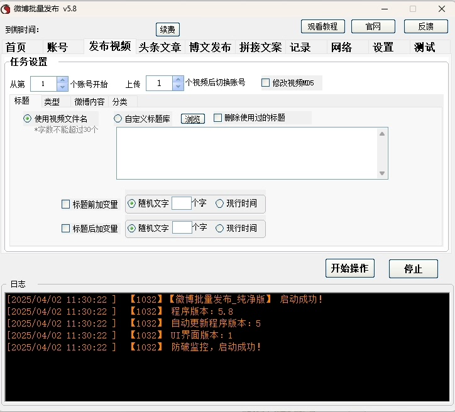Select 随机文字 for title prefix variable
Image resolution: width=455 pixels, height=412 pixels.
(x=131, y=203)
